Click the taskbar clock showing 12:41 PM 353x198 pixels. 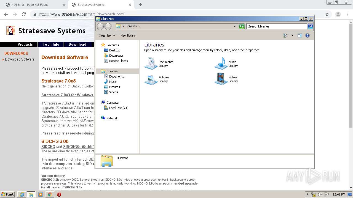(339, 194)
